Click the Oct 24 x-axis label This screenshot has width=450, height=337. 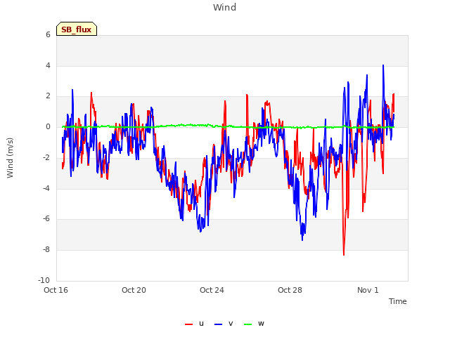(x=212, y=290)
